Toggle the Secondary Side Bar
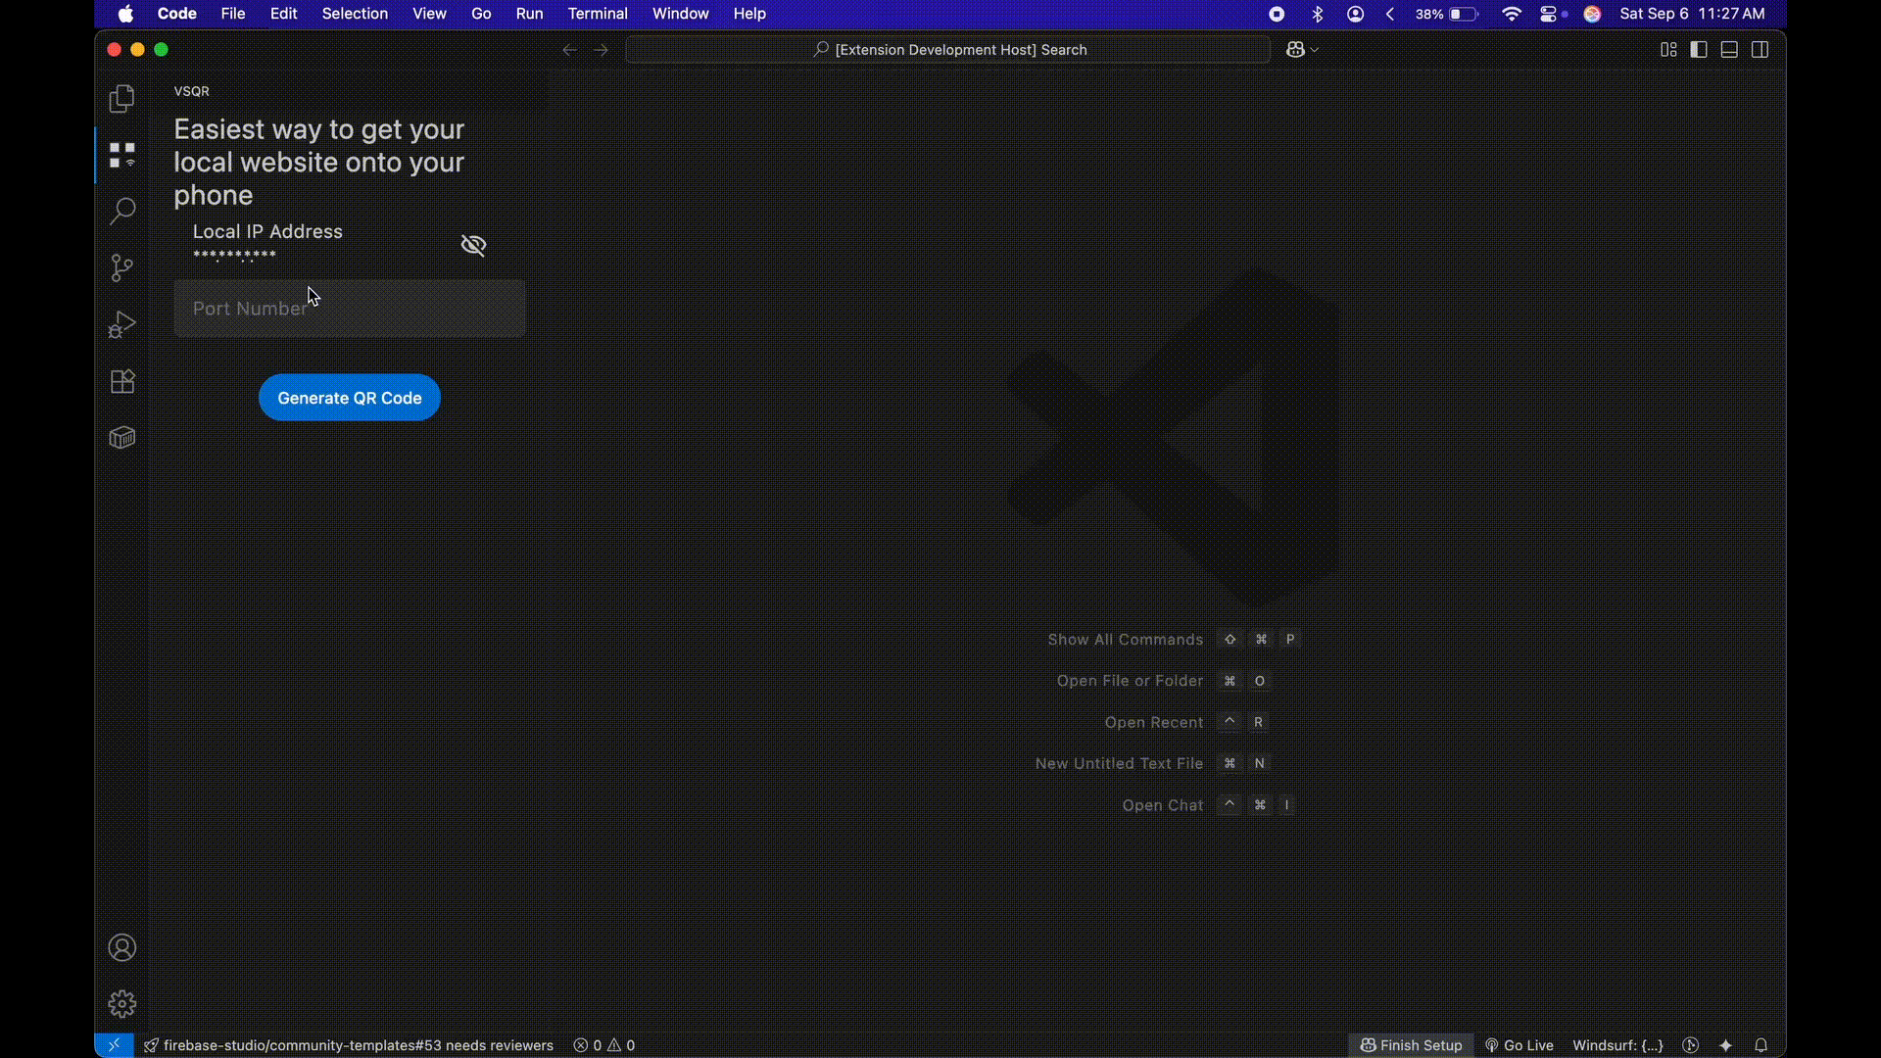 tap(1760, 50)
